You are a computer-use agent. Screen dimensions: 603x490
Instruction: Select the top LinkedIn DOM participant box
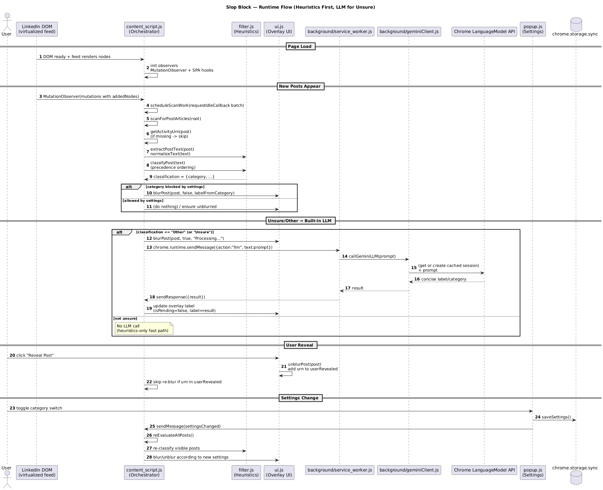[37, 29]
